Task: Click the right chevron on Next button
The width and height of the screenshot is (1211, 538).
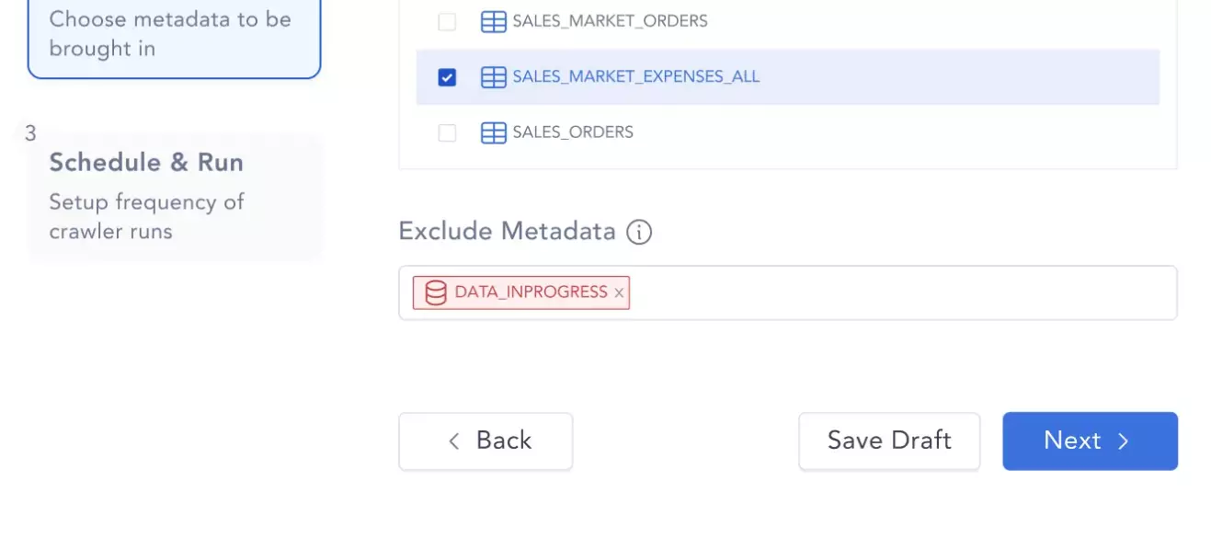Action: coord(1123,441)
